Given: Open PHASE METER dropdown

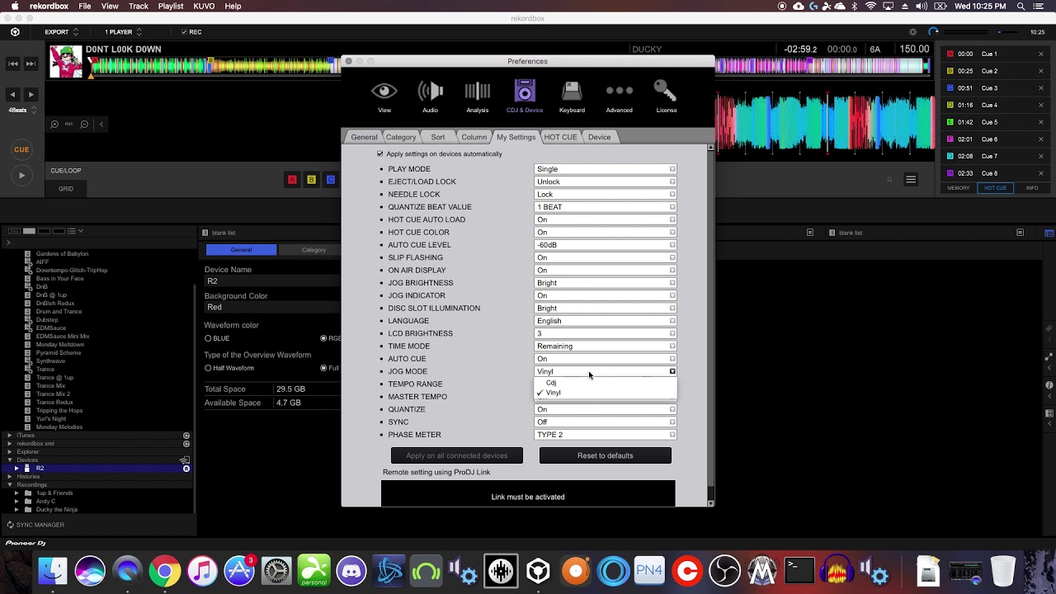Looking at the screenshot, I should click(x=606, y=435).
